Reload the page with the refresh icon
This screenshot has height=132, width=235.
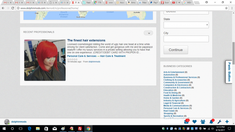(13, 8)
